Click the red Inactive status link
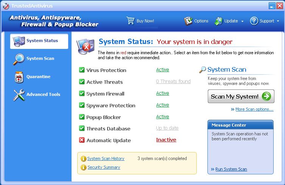The image size is (285, 185). [x=166, y=140]
